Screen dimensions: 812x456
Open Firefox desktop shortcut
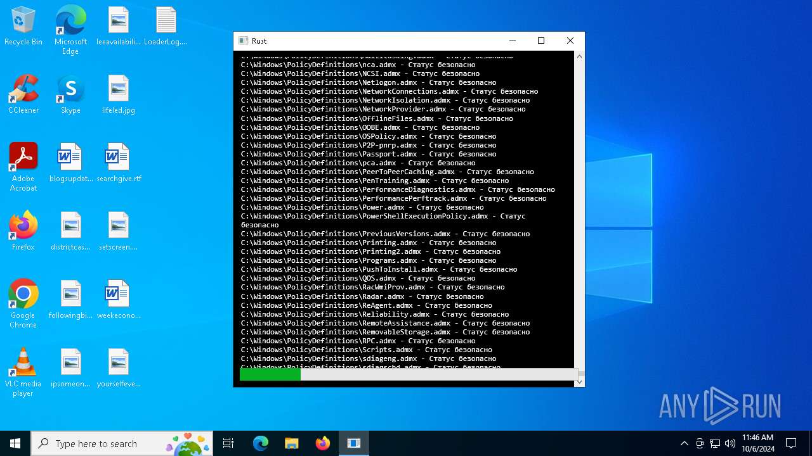(23, 232)
